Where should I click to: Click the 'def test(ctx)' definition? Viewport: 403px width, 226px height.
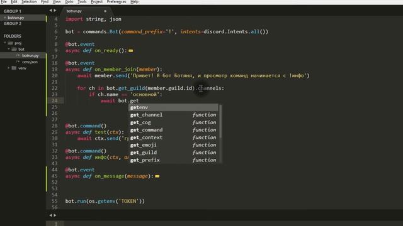click(x=103, y=132)
